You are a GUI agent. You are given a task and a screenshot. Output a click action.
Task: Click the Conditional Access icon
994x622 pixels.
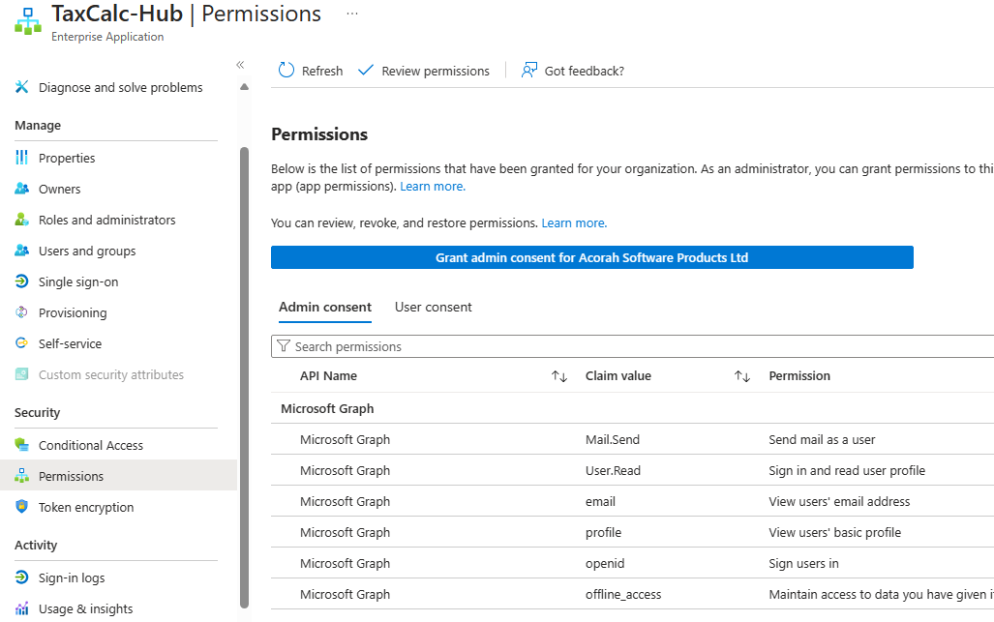coord(21,445)
